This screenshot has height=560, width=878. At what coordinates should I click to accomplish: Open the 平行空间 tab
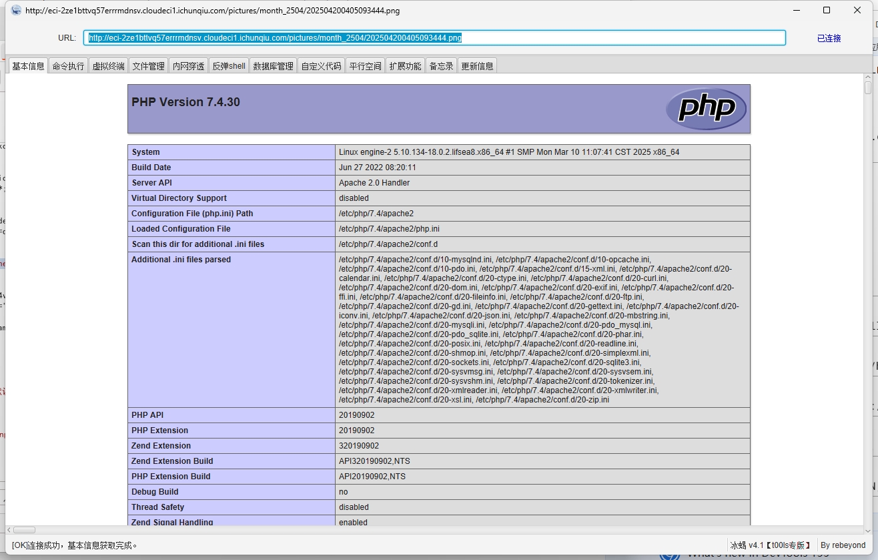(365, 66)
